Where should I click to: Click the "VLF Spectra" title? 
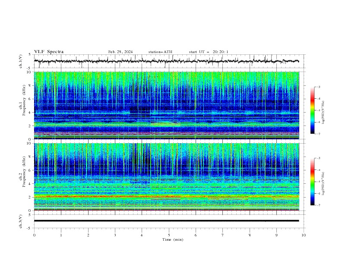point(49,52)
